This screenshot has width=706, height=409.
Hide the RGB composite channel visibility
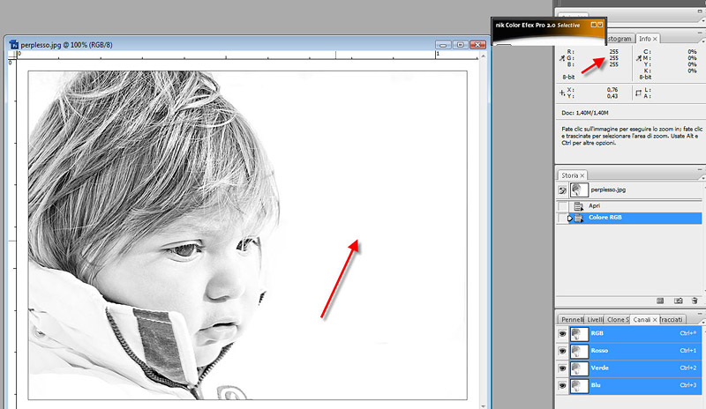coord(562,334)
